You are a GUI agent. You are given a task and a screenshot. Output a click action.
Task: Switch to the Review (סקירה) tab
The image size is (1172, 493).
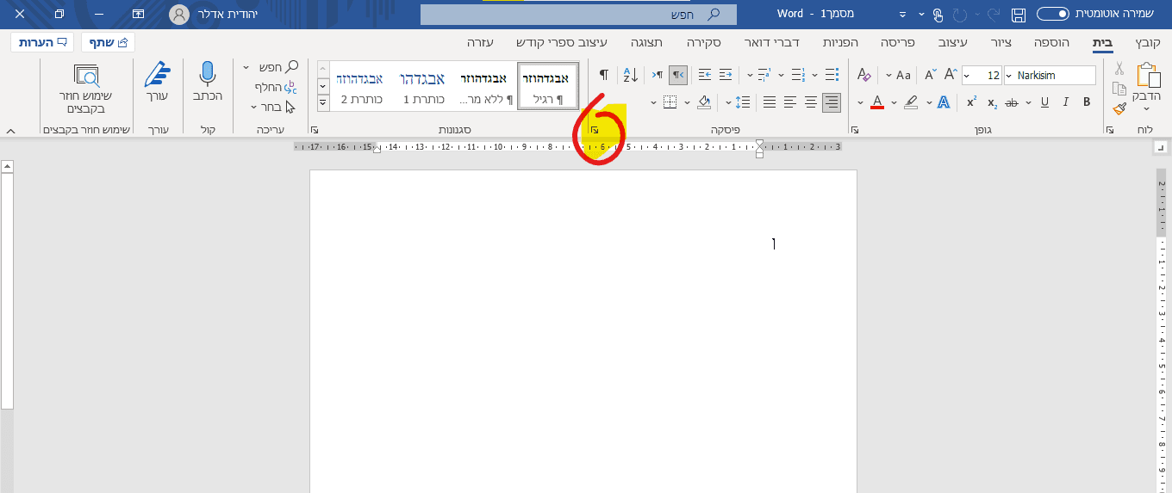[x=703, y=42]
